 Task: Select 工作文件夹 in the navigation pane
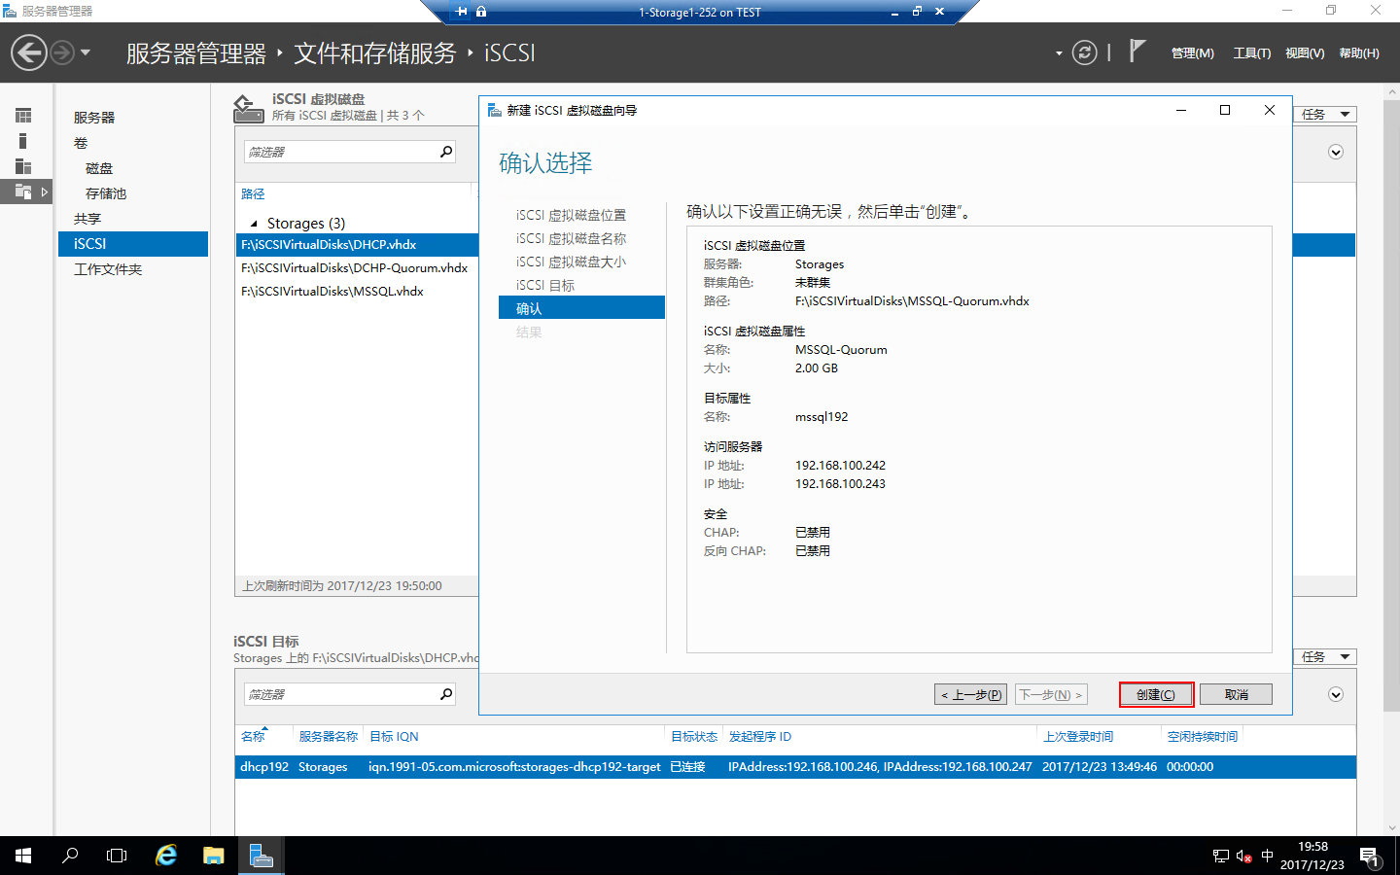pyautogui.click(x=108, y=269)
